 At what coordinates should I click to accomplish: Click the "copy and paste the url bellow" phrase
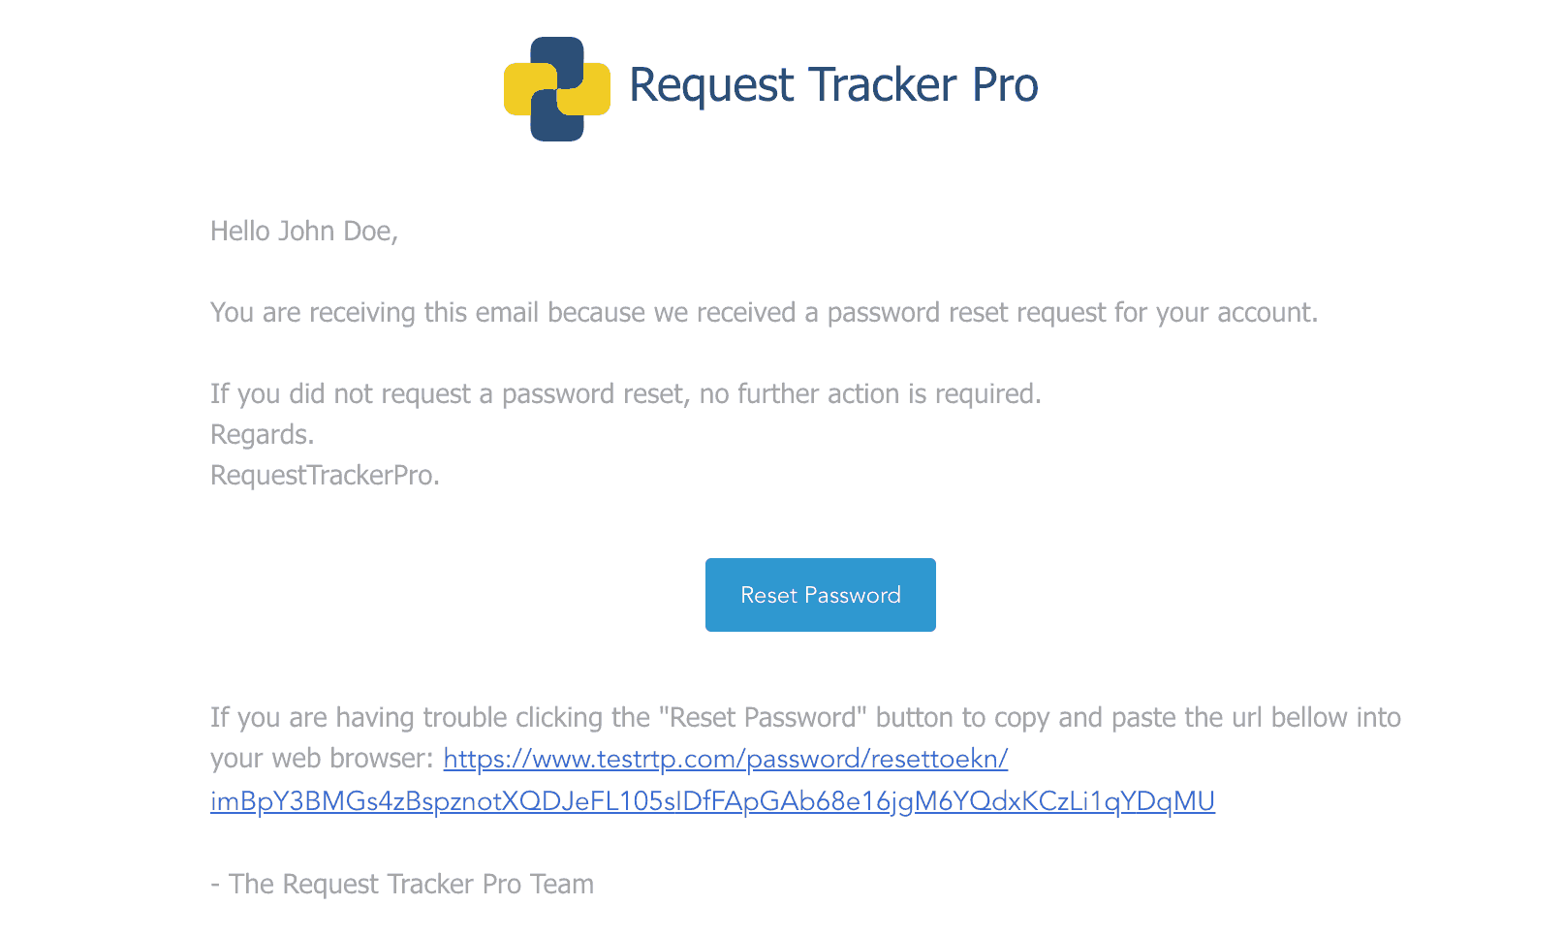(x=1171, y=718)
